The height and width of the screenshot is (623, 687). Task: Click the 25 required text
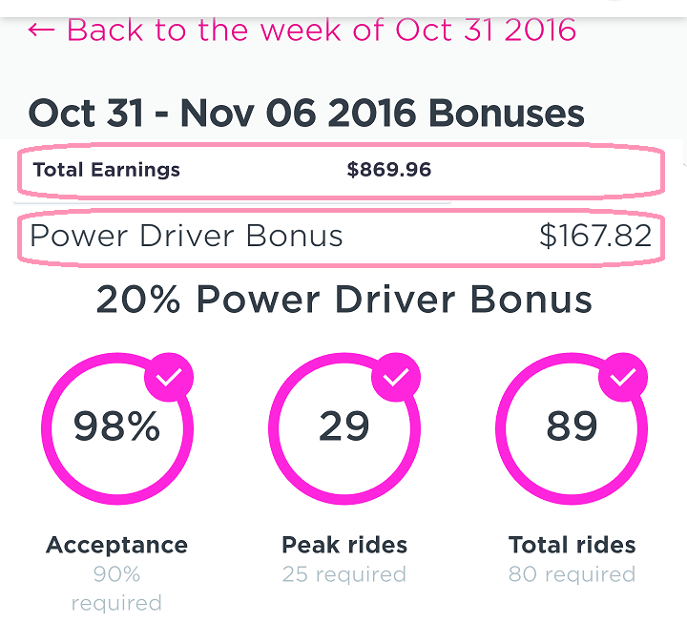coord(344,574)
